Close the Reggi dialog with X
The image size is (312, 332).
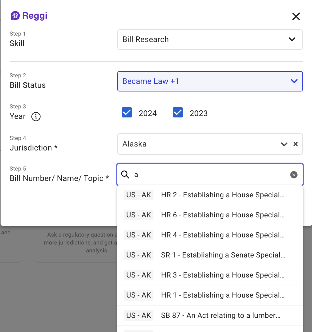point(296,16)
